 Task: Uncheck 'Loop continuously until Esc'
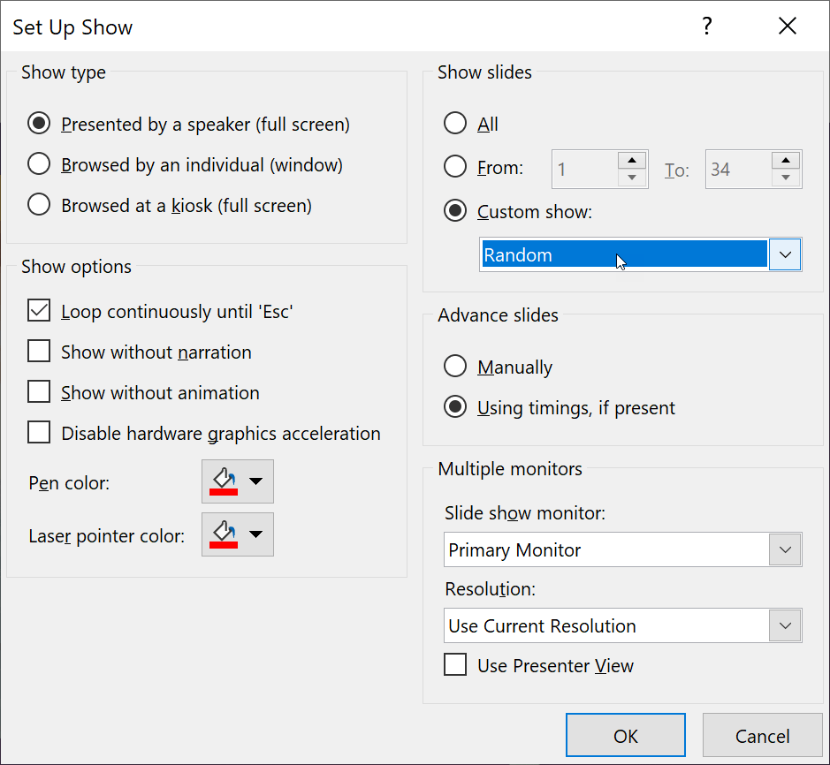[39, 310]
